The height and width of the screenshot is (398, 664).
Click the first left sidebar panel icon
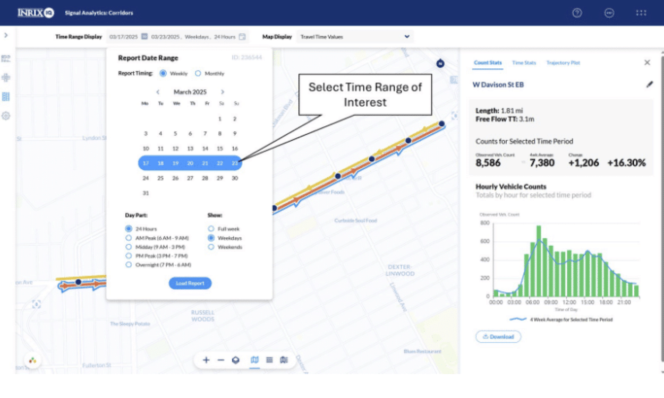(x=6, y=58)
